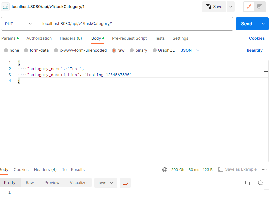
Task: Select the Raw response view
Action: pos(30,183)
